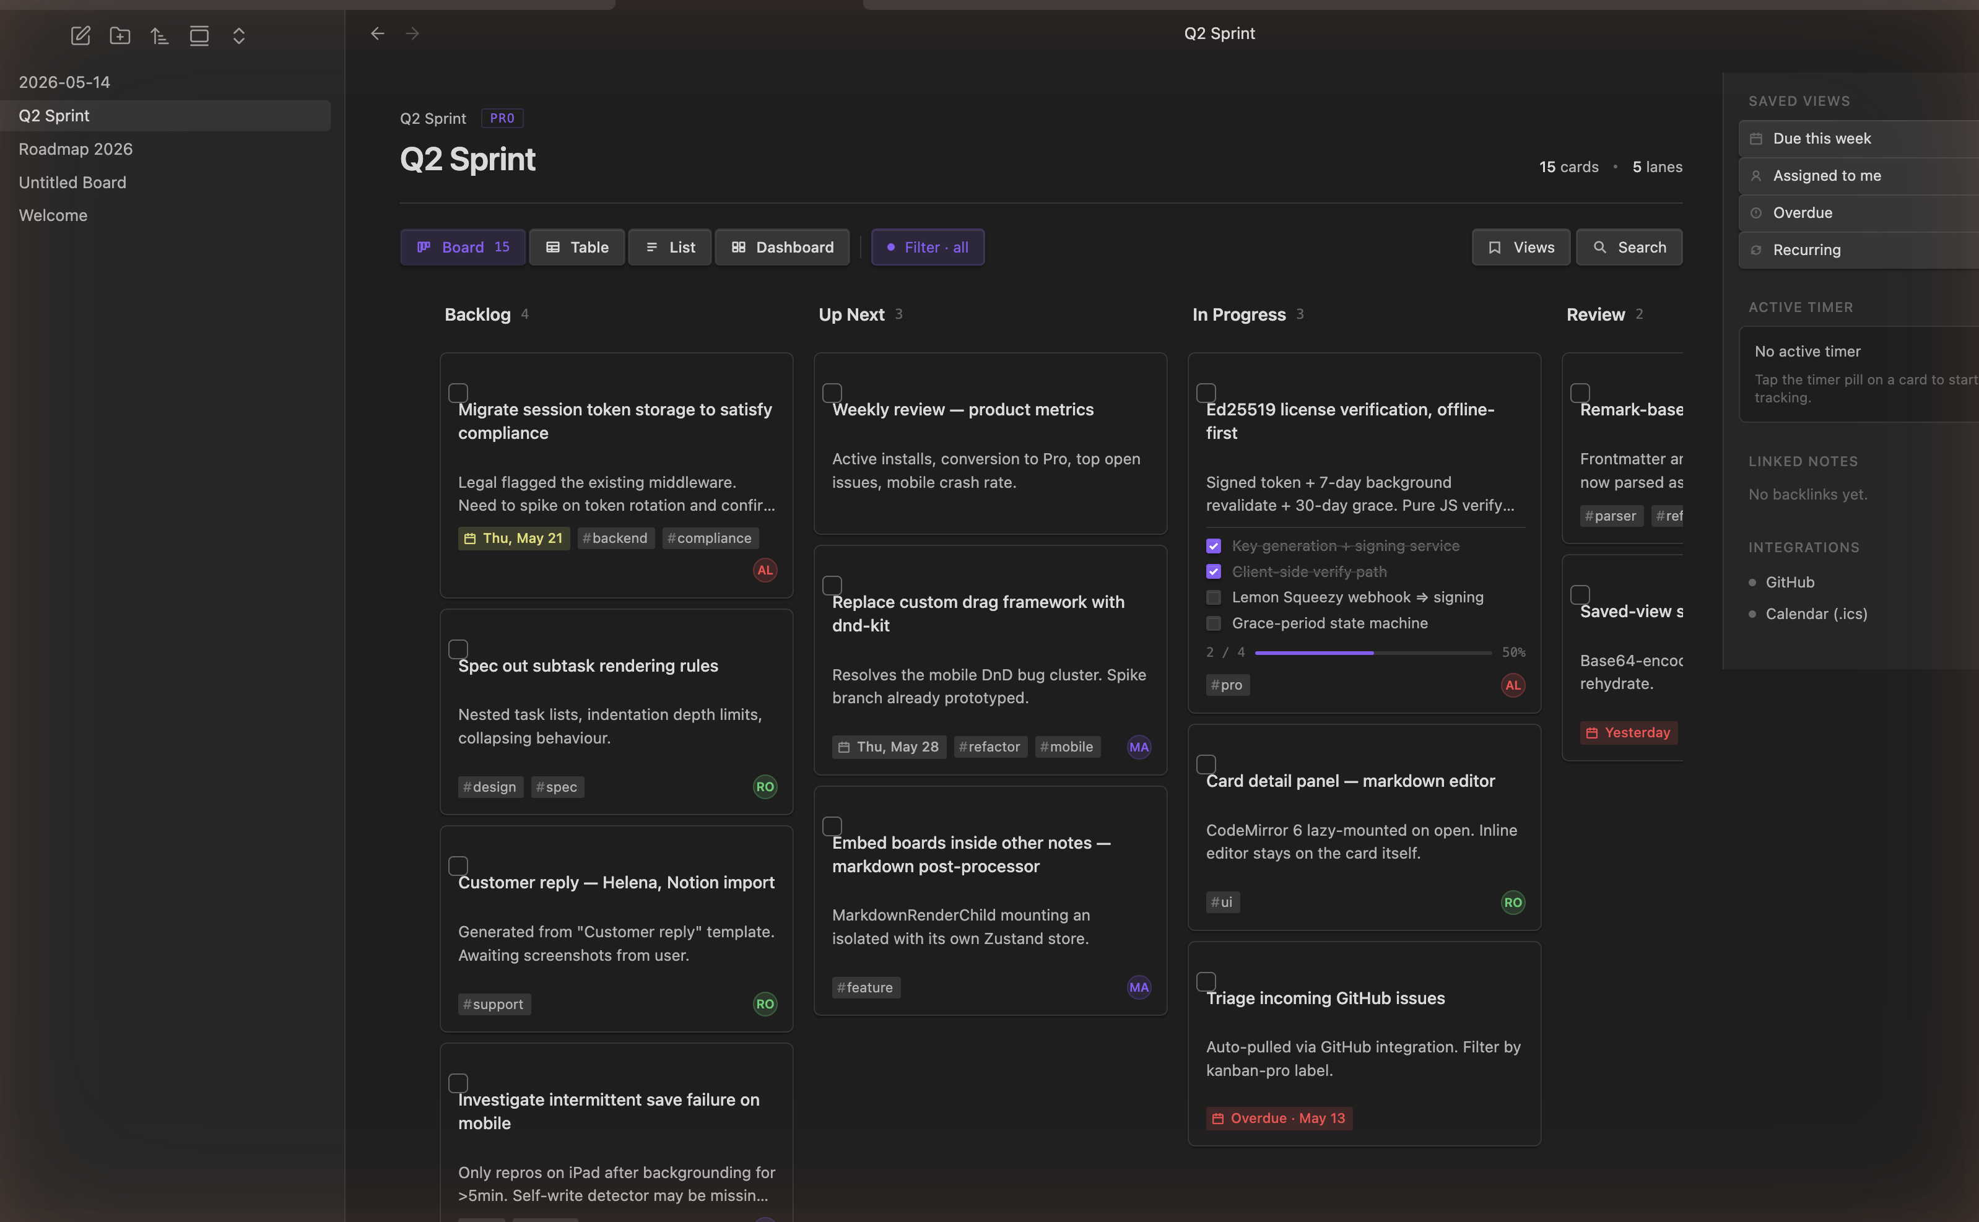The width and height of the screenshot is (1979, 1222).
Task: Click the RO avatar on Customer reply card
Action: (x=765, y=1004)
